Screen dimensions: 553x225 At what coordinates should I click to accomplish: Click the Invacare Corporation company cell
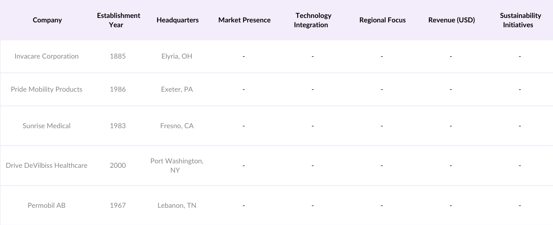coord(47,56)
